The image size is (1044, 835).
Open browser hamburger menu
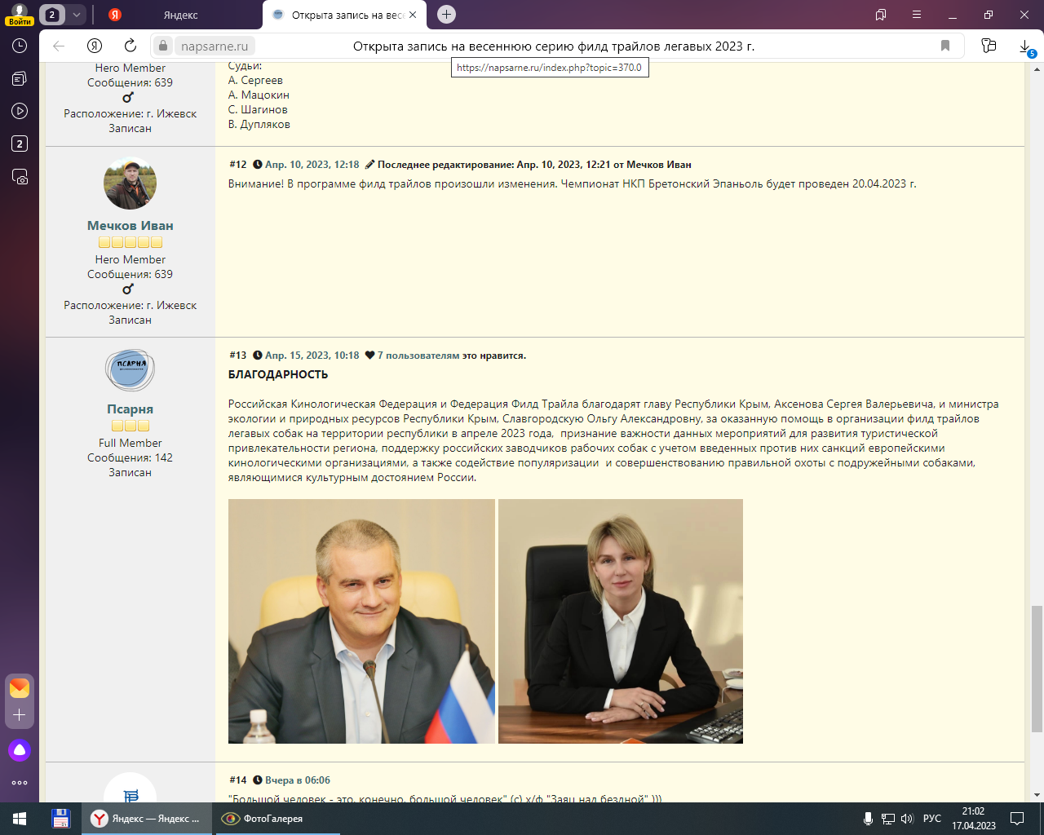(917, 15)
